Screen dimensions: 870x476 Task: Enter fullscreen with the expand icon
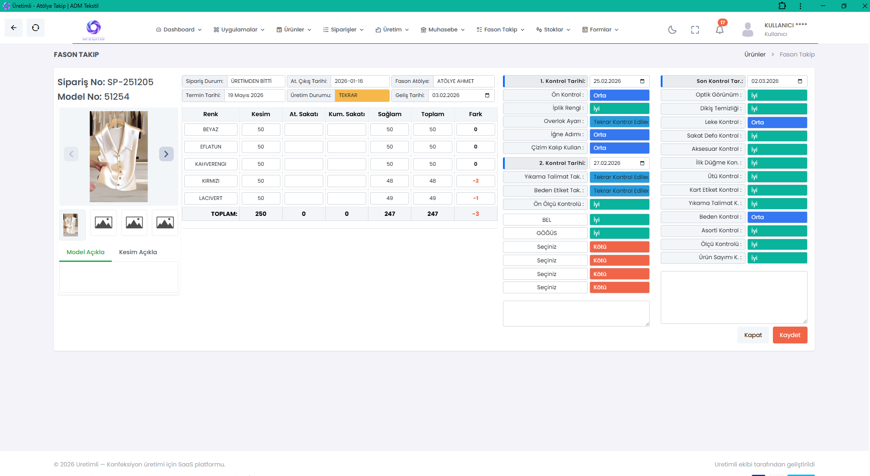(x=695, y=30)
